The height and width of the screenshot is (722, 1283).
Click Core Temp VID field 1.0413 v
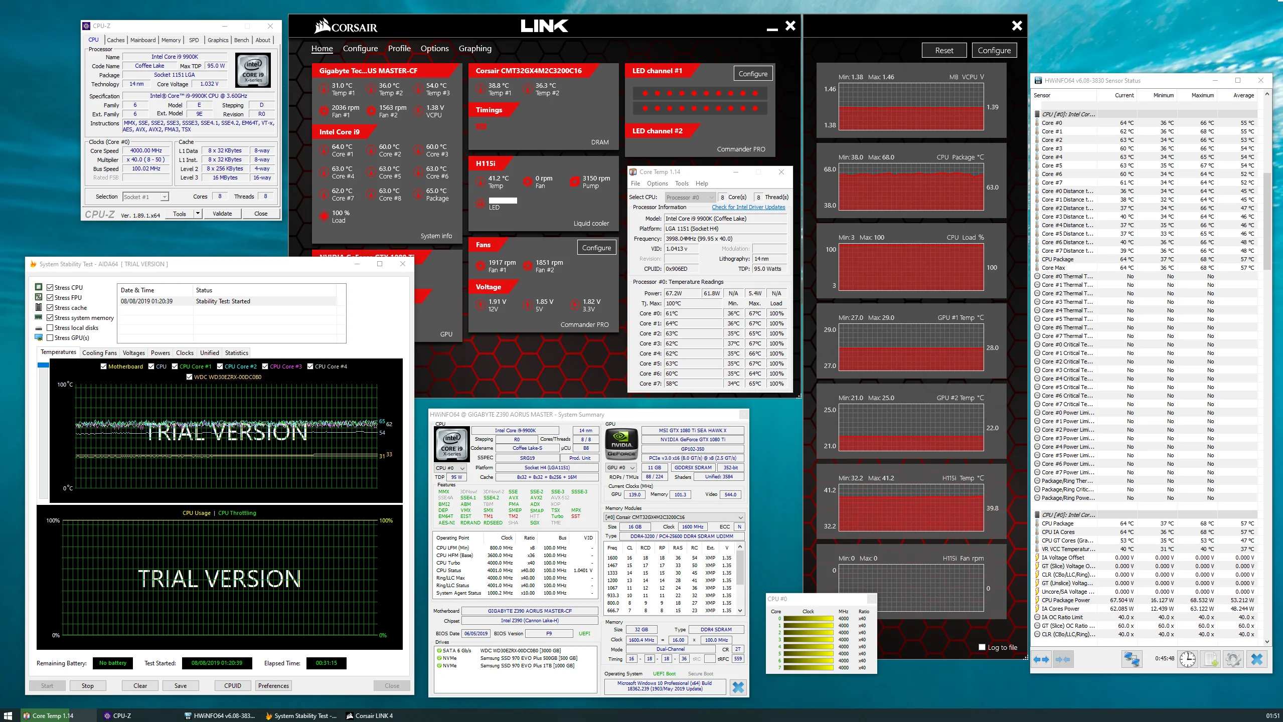point(681,249)
